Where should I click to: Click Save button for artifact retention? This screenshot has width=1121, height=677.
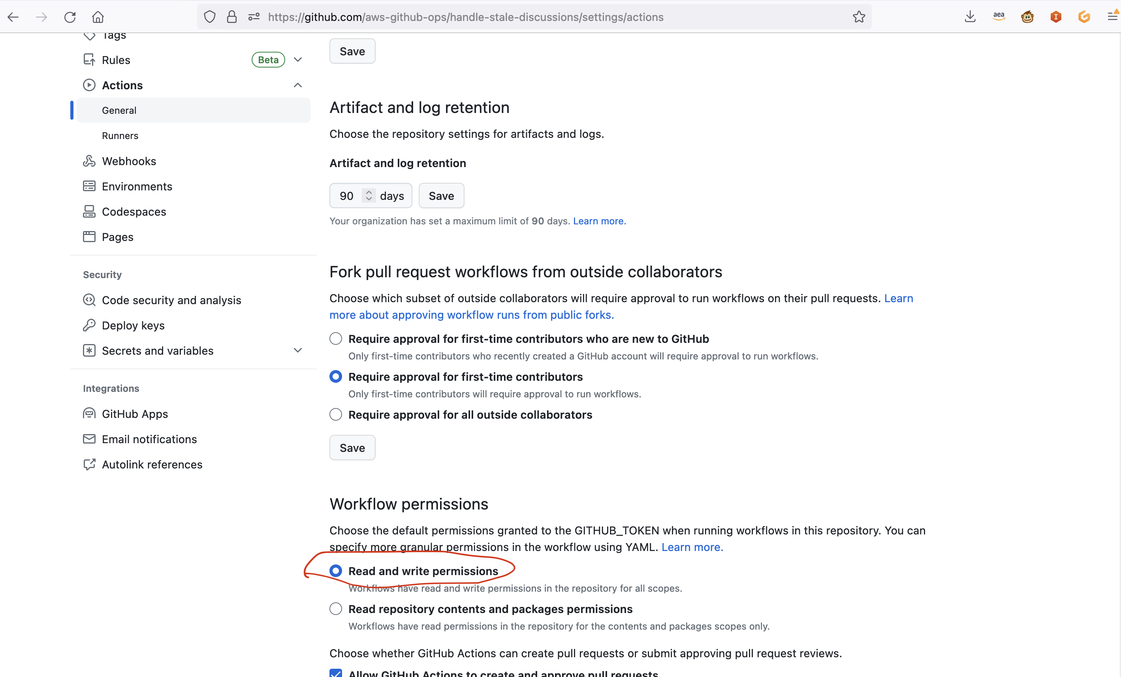click(440, 195)
